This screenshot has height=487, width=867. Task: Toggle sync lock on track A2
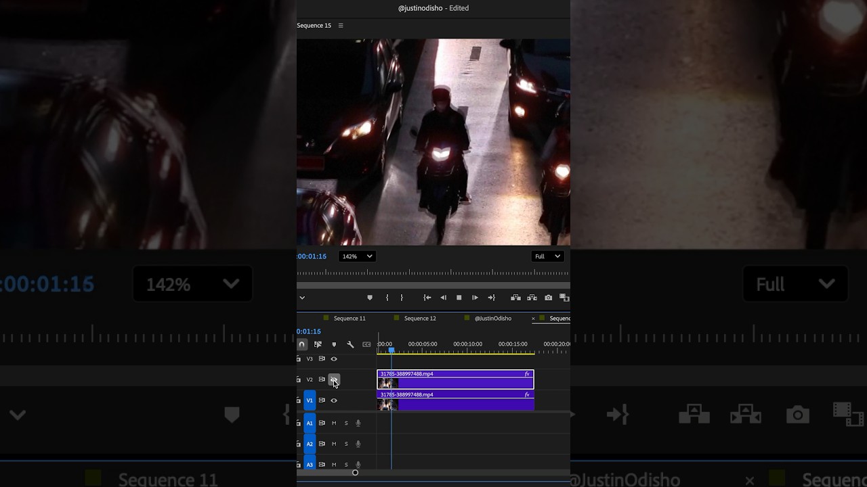click(322, 444)
